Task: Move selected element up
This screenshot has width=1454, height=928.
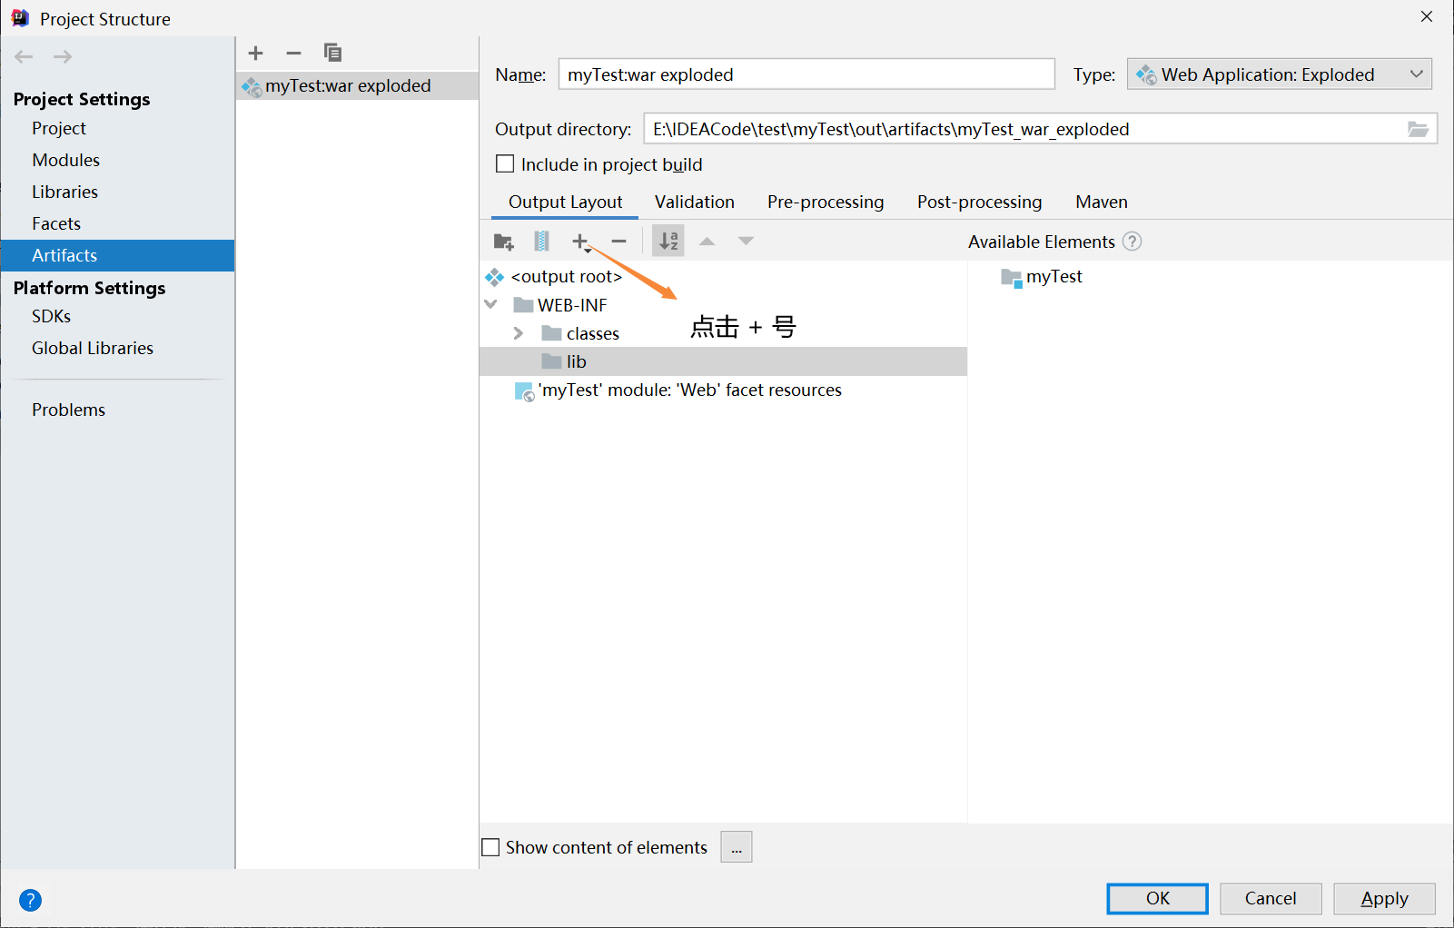Action: click(707, 242)
